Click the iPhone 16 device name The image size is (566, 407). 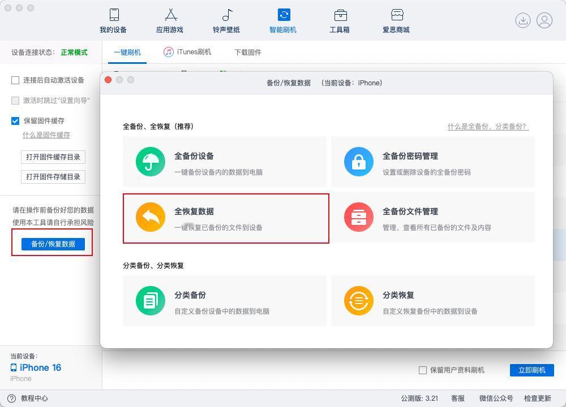point(40,367)
